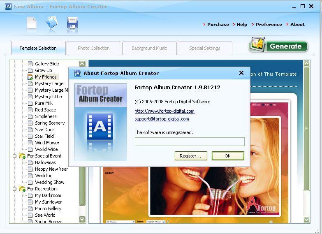This screenshot has width=322, height=234.
Task: Select the For Special Event folder icon
Action: [22, 156]
